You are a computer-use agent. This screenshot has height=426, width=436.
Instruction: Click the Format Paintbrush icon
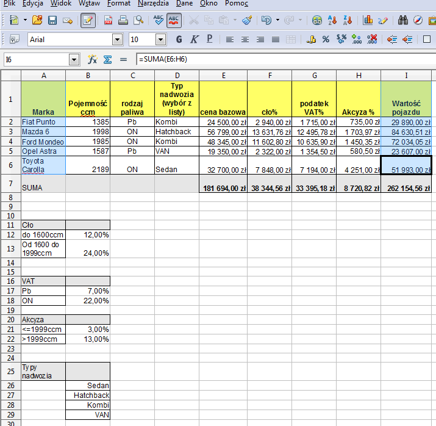pyautogui.click(x=247, y=20)
